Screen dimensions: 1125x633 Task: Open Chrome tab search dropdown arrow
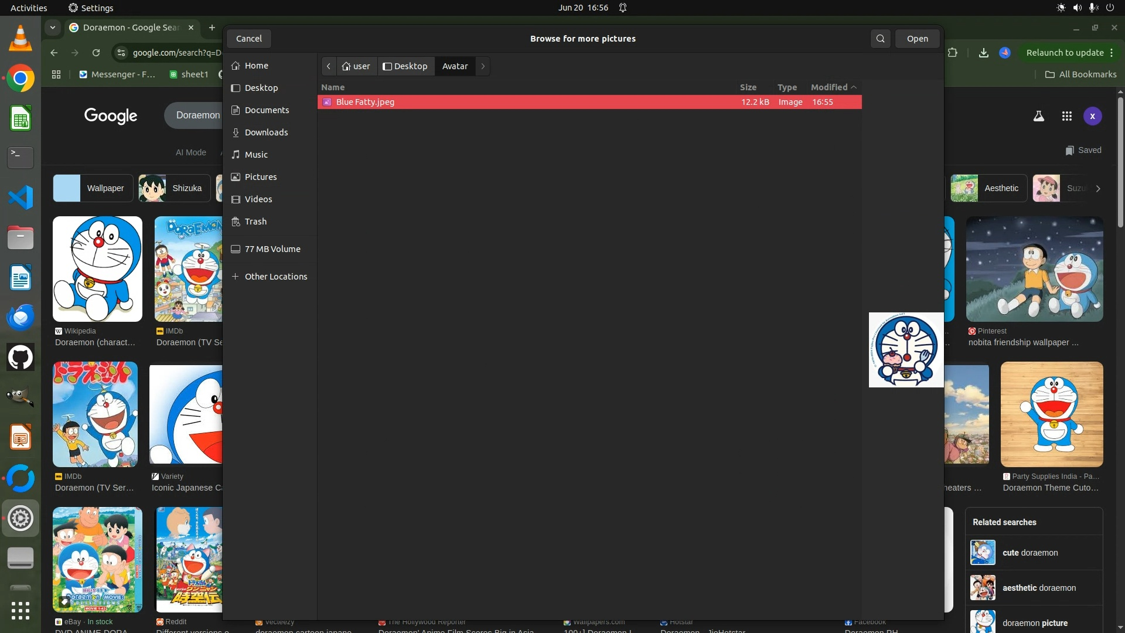pos(53,28)
